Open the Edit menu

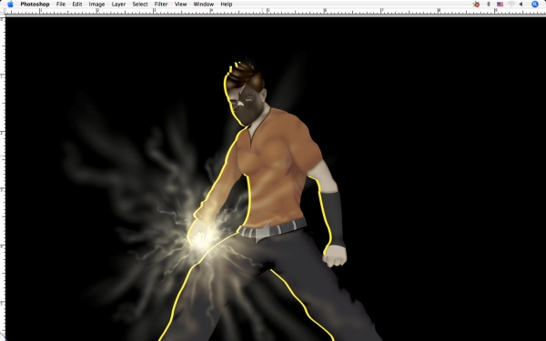(77, 5)
